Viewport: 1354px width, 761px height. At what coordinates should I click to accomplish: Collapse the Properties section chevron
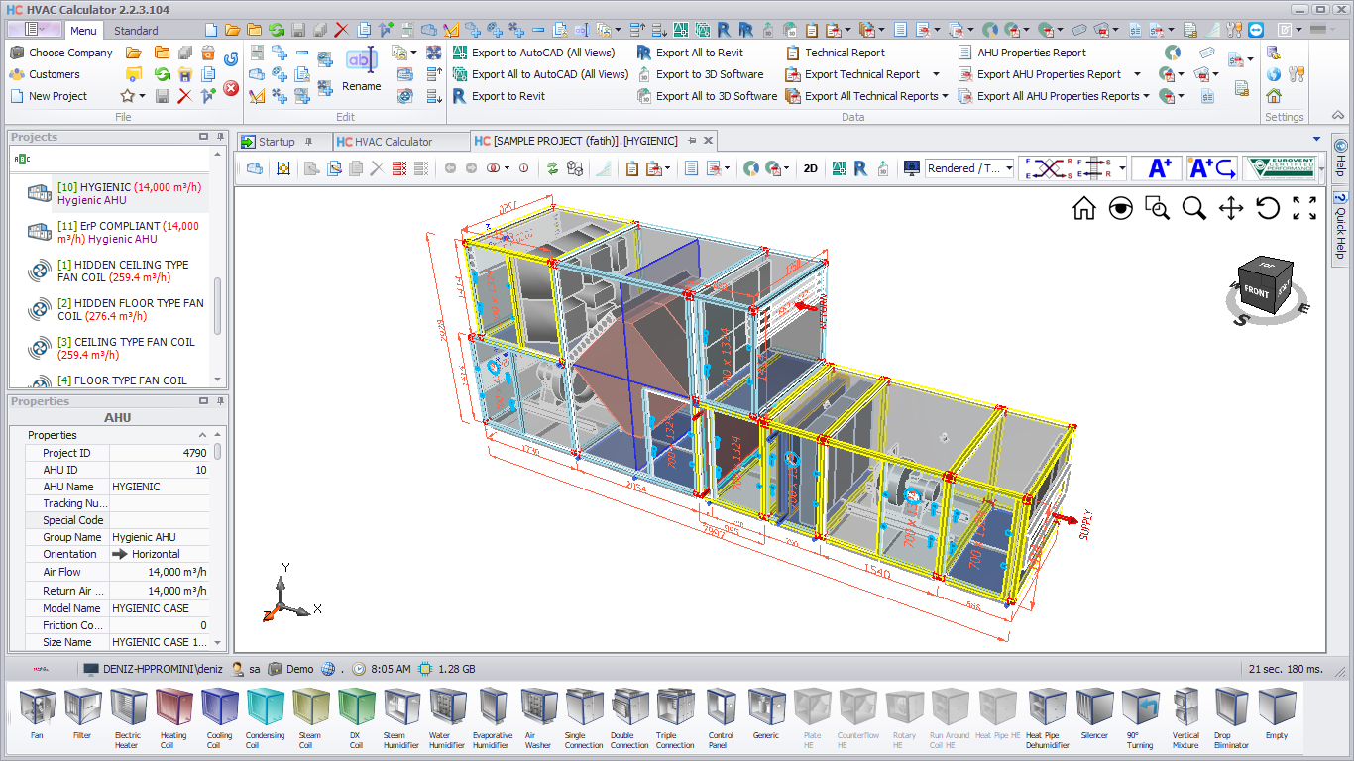(x=203, y=435)
